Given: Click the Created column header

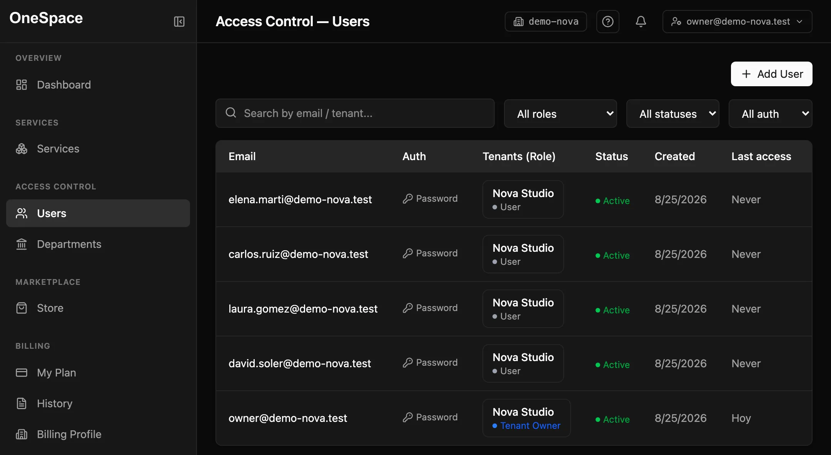Looking at the screenshot, I should (x=675, y=156).
